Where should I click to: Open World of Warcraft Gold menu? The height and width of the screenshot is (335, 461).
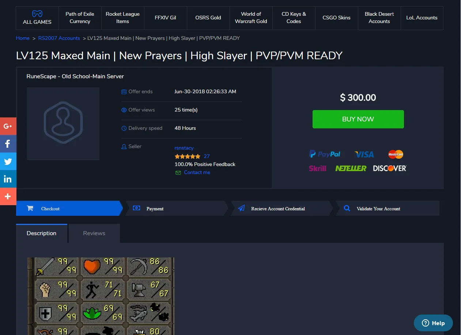pyautogui.click(x=251, y=18)
